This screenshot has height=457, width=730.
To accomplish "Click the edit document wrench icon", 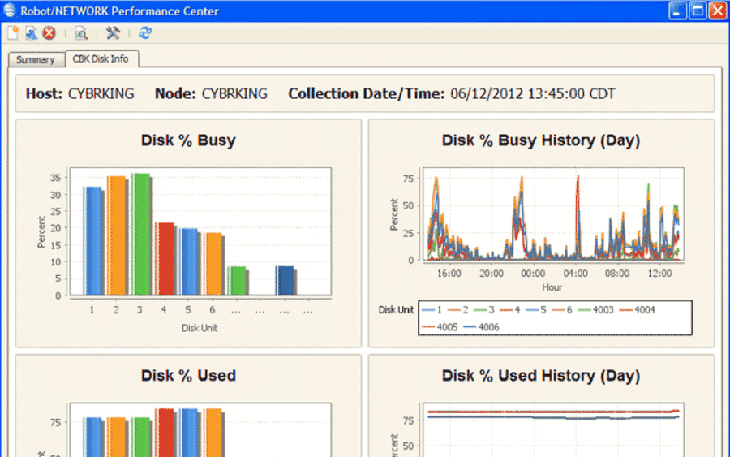I will pyautogui.click(x=31, y=33).
